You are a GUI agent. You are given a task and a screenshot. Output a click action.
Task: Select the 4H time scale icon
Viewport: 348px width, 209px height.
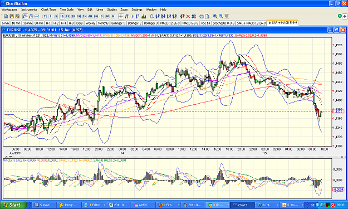90,16
